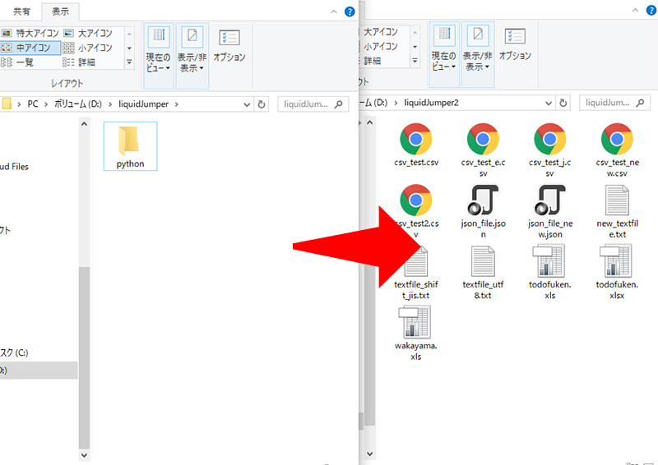658x465 pixels.
Task: Choose 小アイコン layout in right window
Action: point(380,47)
